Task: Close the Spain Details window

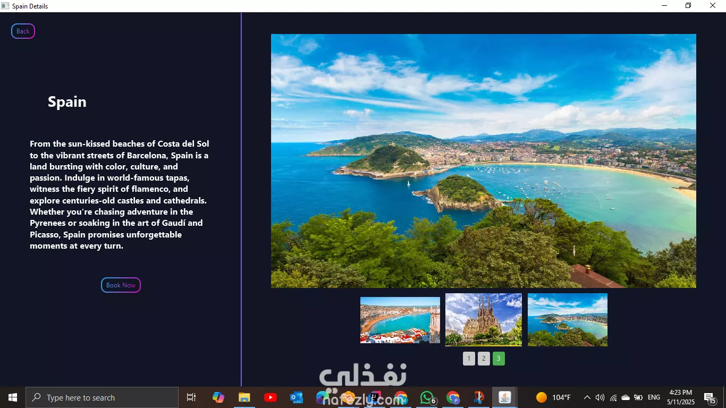Action: (713, 6)
